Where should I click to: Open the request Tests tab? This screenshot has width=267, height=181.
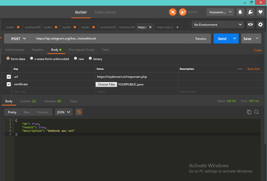(105, 50)
